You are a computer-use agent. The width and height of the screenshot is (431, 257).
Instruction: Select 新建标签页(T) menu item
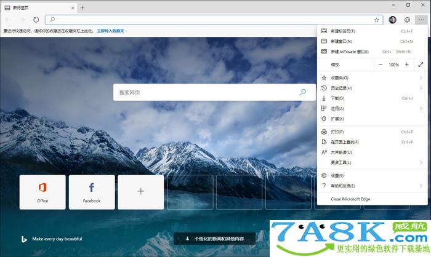(372, 31)
